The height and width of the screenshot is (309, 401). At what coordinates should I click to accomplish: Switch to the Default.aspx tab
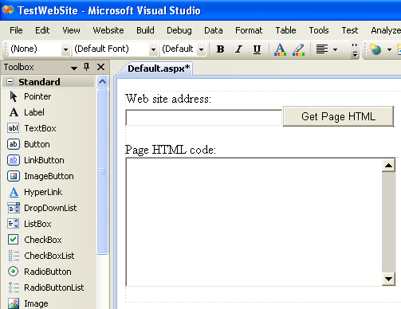[159, 68]
